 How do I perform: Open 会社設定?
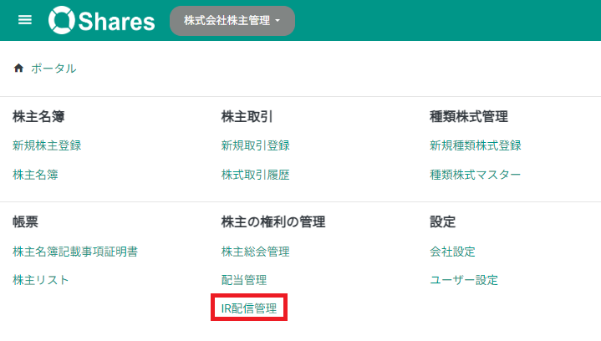452,252
